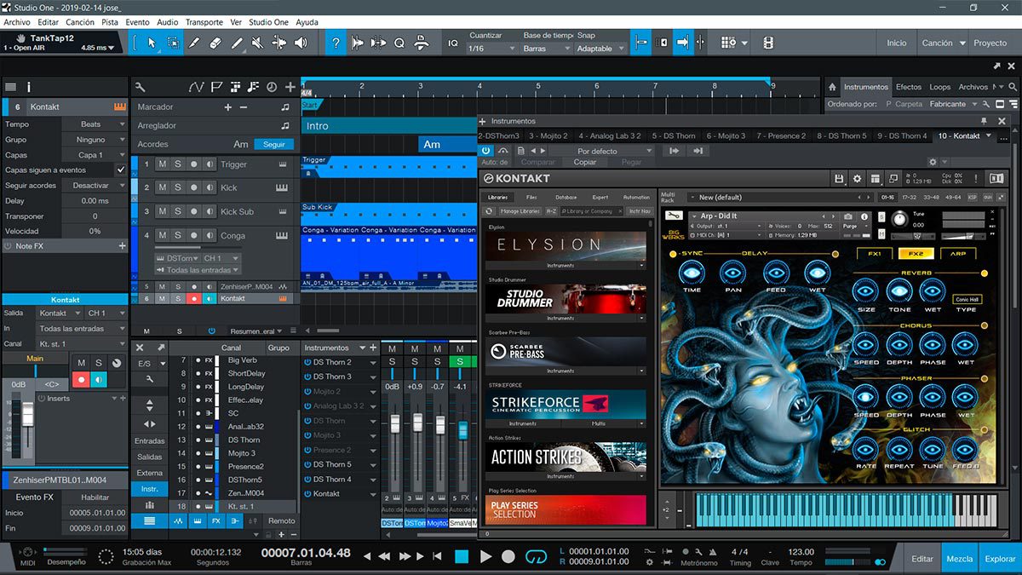Toggle Capas siguen a eventos checkbox
This screenshot has height=575, width=1022.
click(121, 170)
